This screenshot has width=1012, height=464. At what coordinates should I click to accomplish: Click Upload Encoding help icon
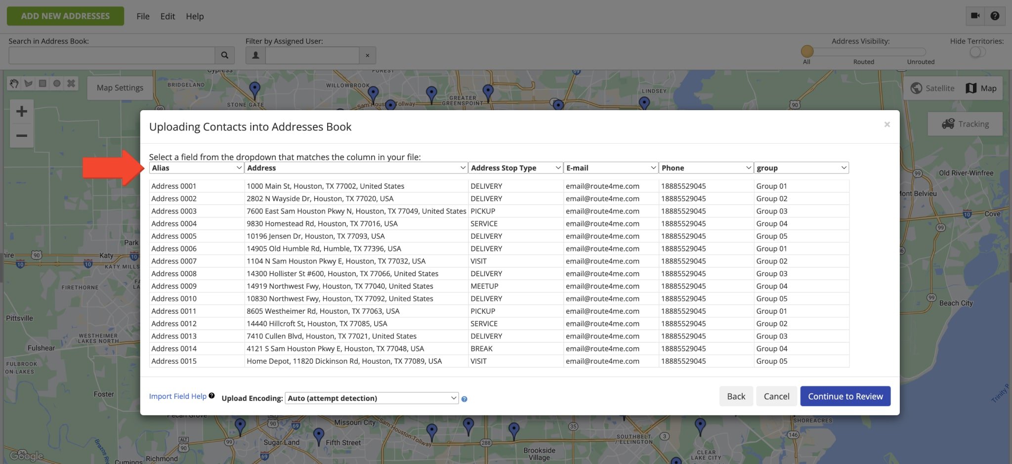pyautogui.click(x=464, y=399)
